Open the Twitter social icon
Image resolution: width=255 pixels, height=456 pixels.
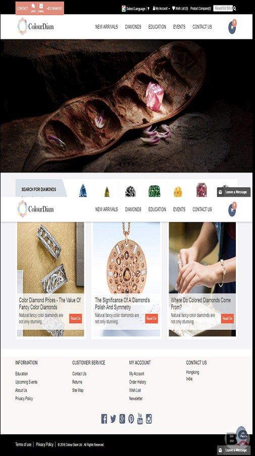click(x=113, y=419)
